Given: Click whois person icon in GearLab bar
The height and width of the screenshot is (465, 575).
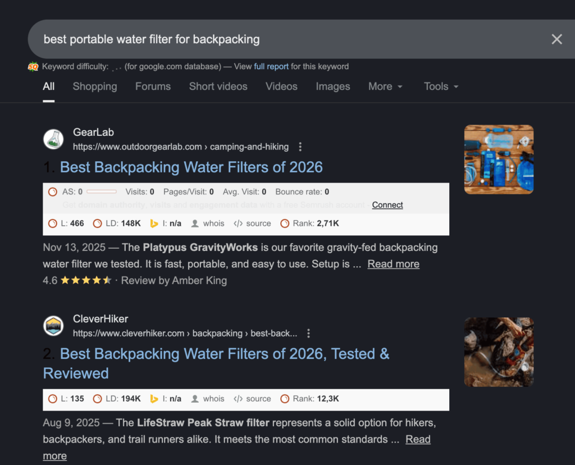Looking at the screenshot, I should click(x=195, y=224).
